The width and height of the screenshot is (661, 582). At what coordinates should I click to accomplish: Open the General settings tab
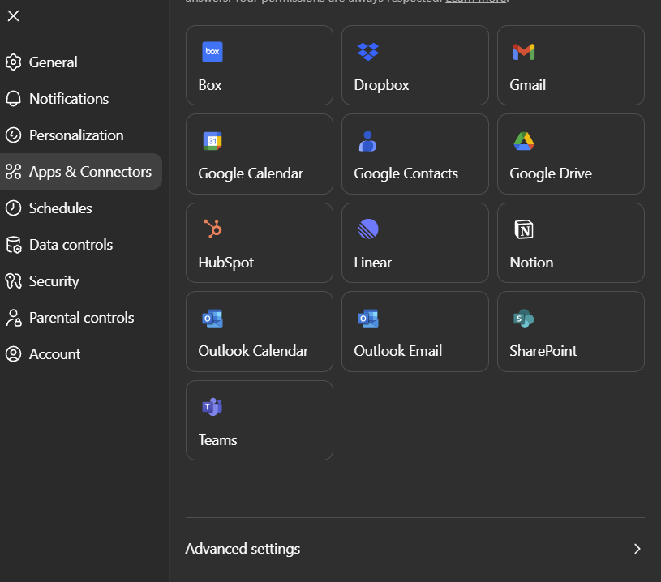tap(54, 62)
